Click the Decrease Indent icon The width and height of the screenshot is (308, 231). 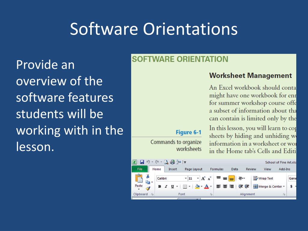pyautogui.click(x=241, y=186)
